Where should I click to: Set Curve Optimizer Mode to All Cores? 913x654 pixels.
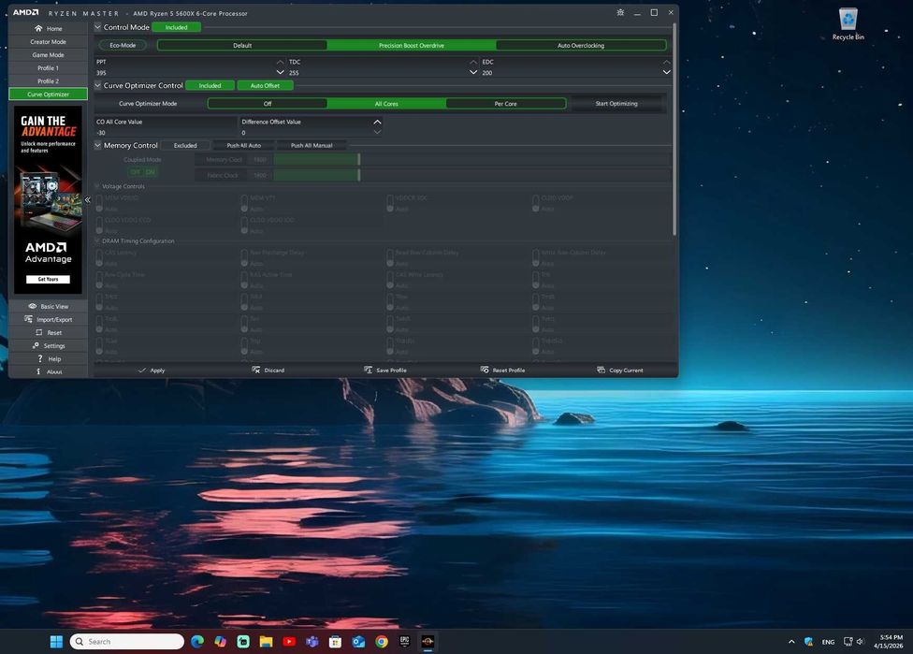tap(386, 104)
